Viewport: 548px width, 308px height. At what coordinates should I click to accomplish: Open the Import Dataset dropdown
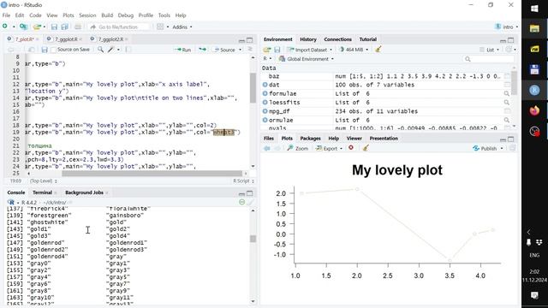pos(310,50)
